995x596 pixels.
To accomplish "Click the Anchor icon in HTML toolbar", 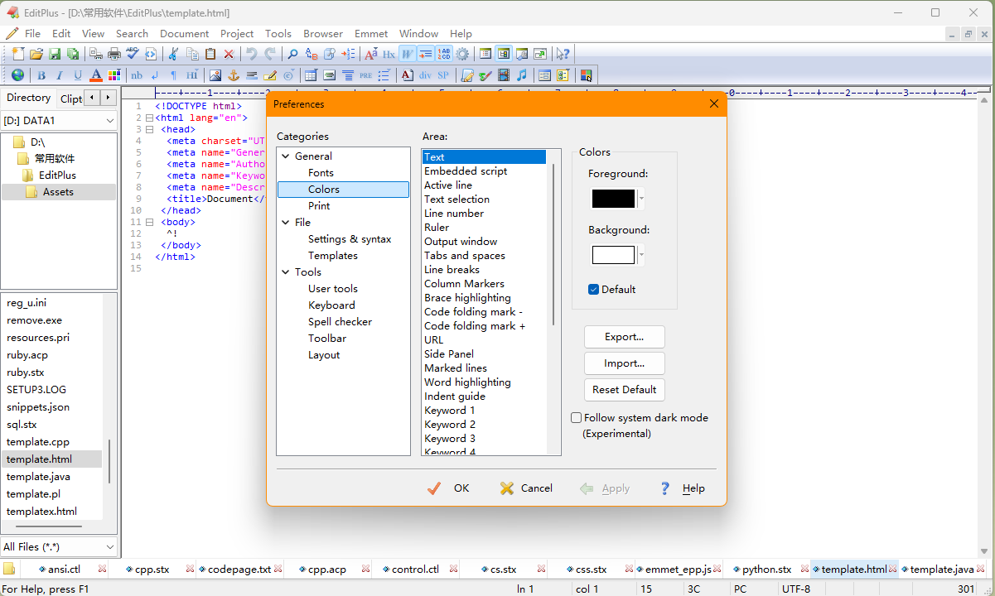I will tap(234, 75).
